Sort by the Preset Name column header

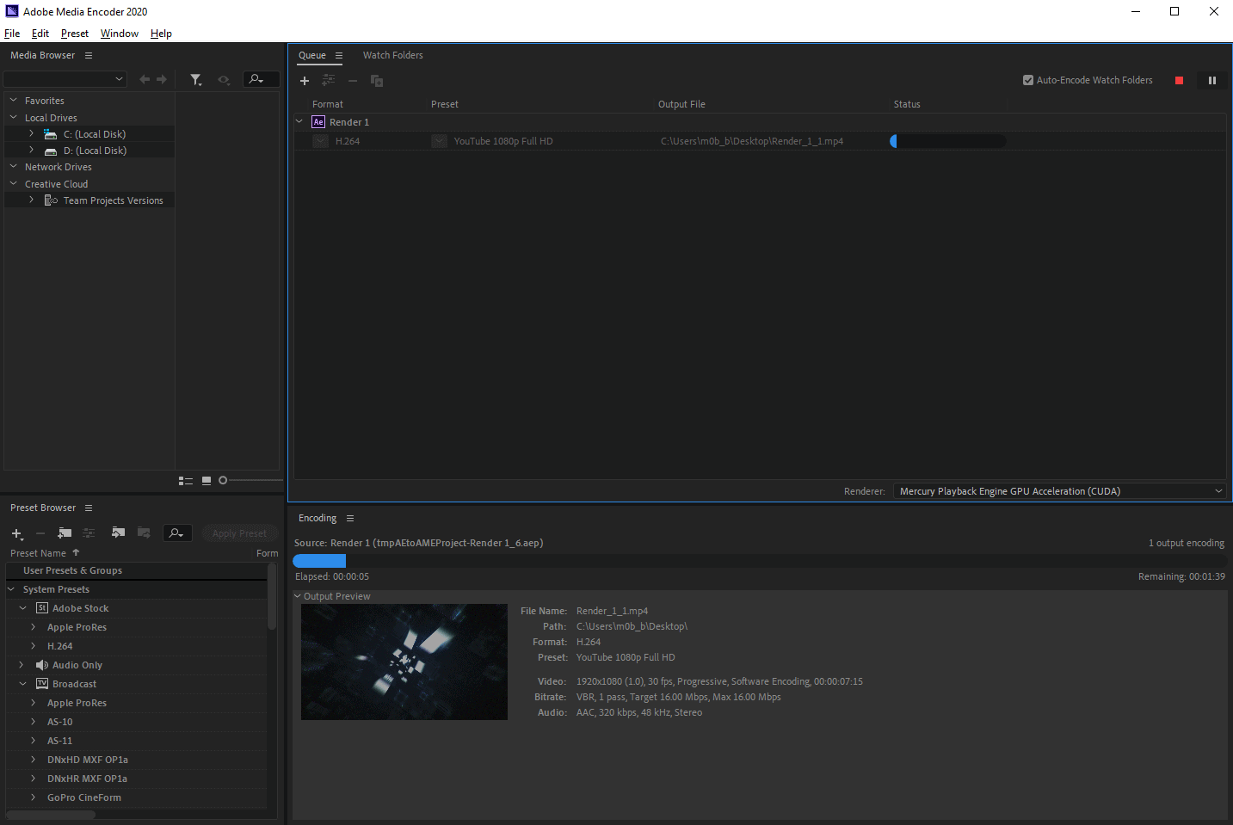tap(38, 553)
